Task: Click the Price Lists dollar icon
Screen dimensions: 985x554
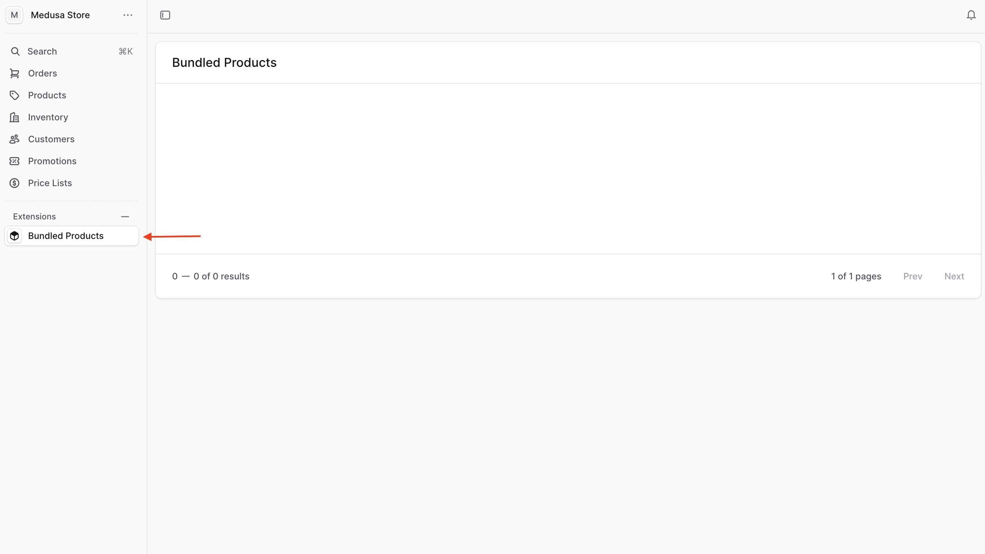Action: 14,183
